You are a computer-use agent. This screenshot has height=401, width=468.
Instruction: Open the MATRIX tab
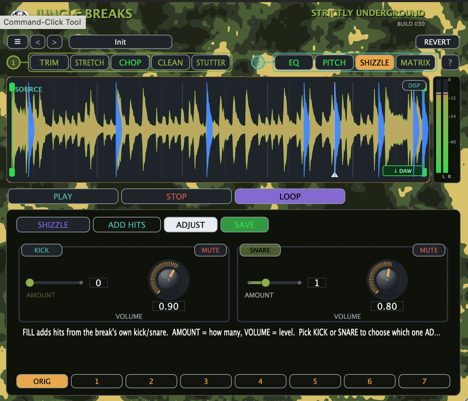click(415, 63)
